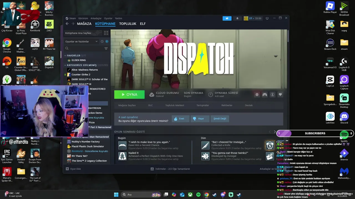Open Dispatch game settings gear
This screenshot has height=199, width=355.
[x=257, y=95]
